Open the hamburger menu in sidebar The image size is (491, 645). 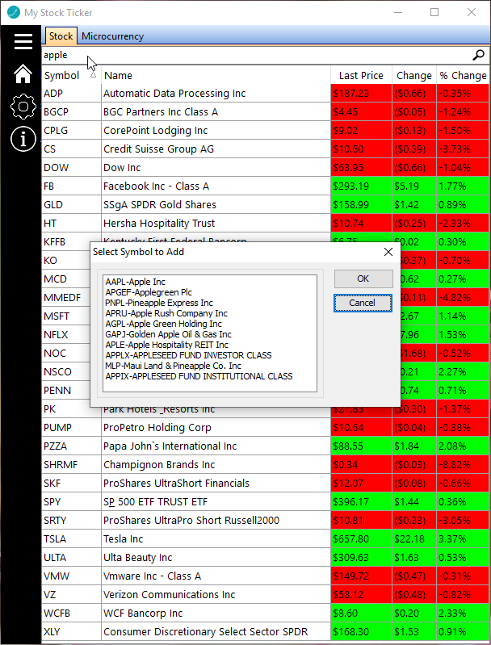23,41
